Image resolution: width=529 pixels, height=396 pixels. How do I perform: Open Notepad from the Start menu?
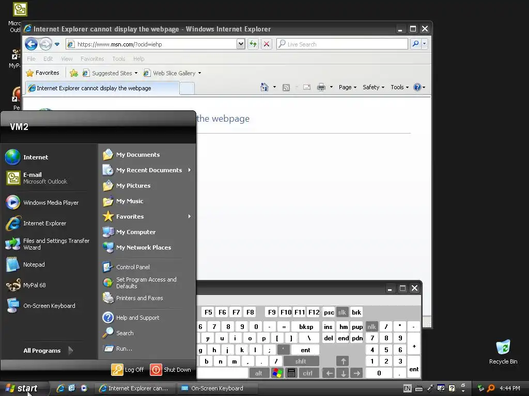(25, 265)
